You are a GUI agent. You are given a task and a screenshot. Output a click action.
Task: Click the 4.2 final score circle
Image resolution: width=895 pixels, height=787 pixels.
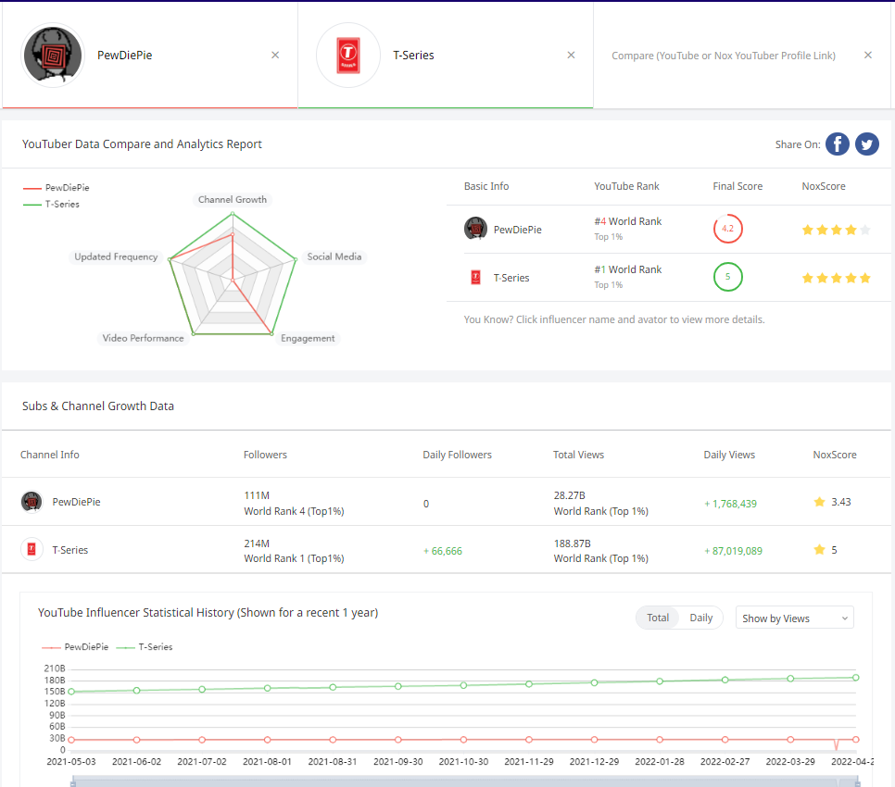(727, 229)
